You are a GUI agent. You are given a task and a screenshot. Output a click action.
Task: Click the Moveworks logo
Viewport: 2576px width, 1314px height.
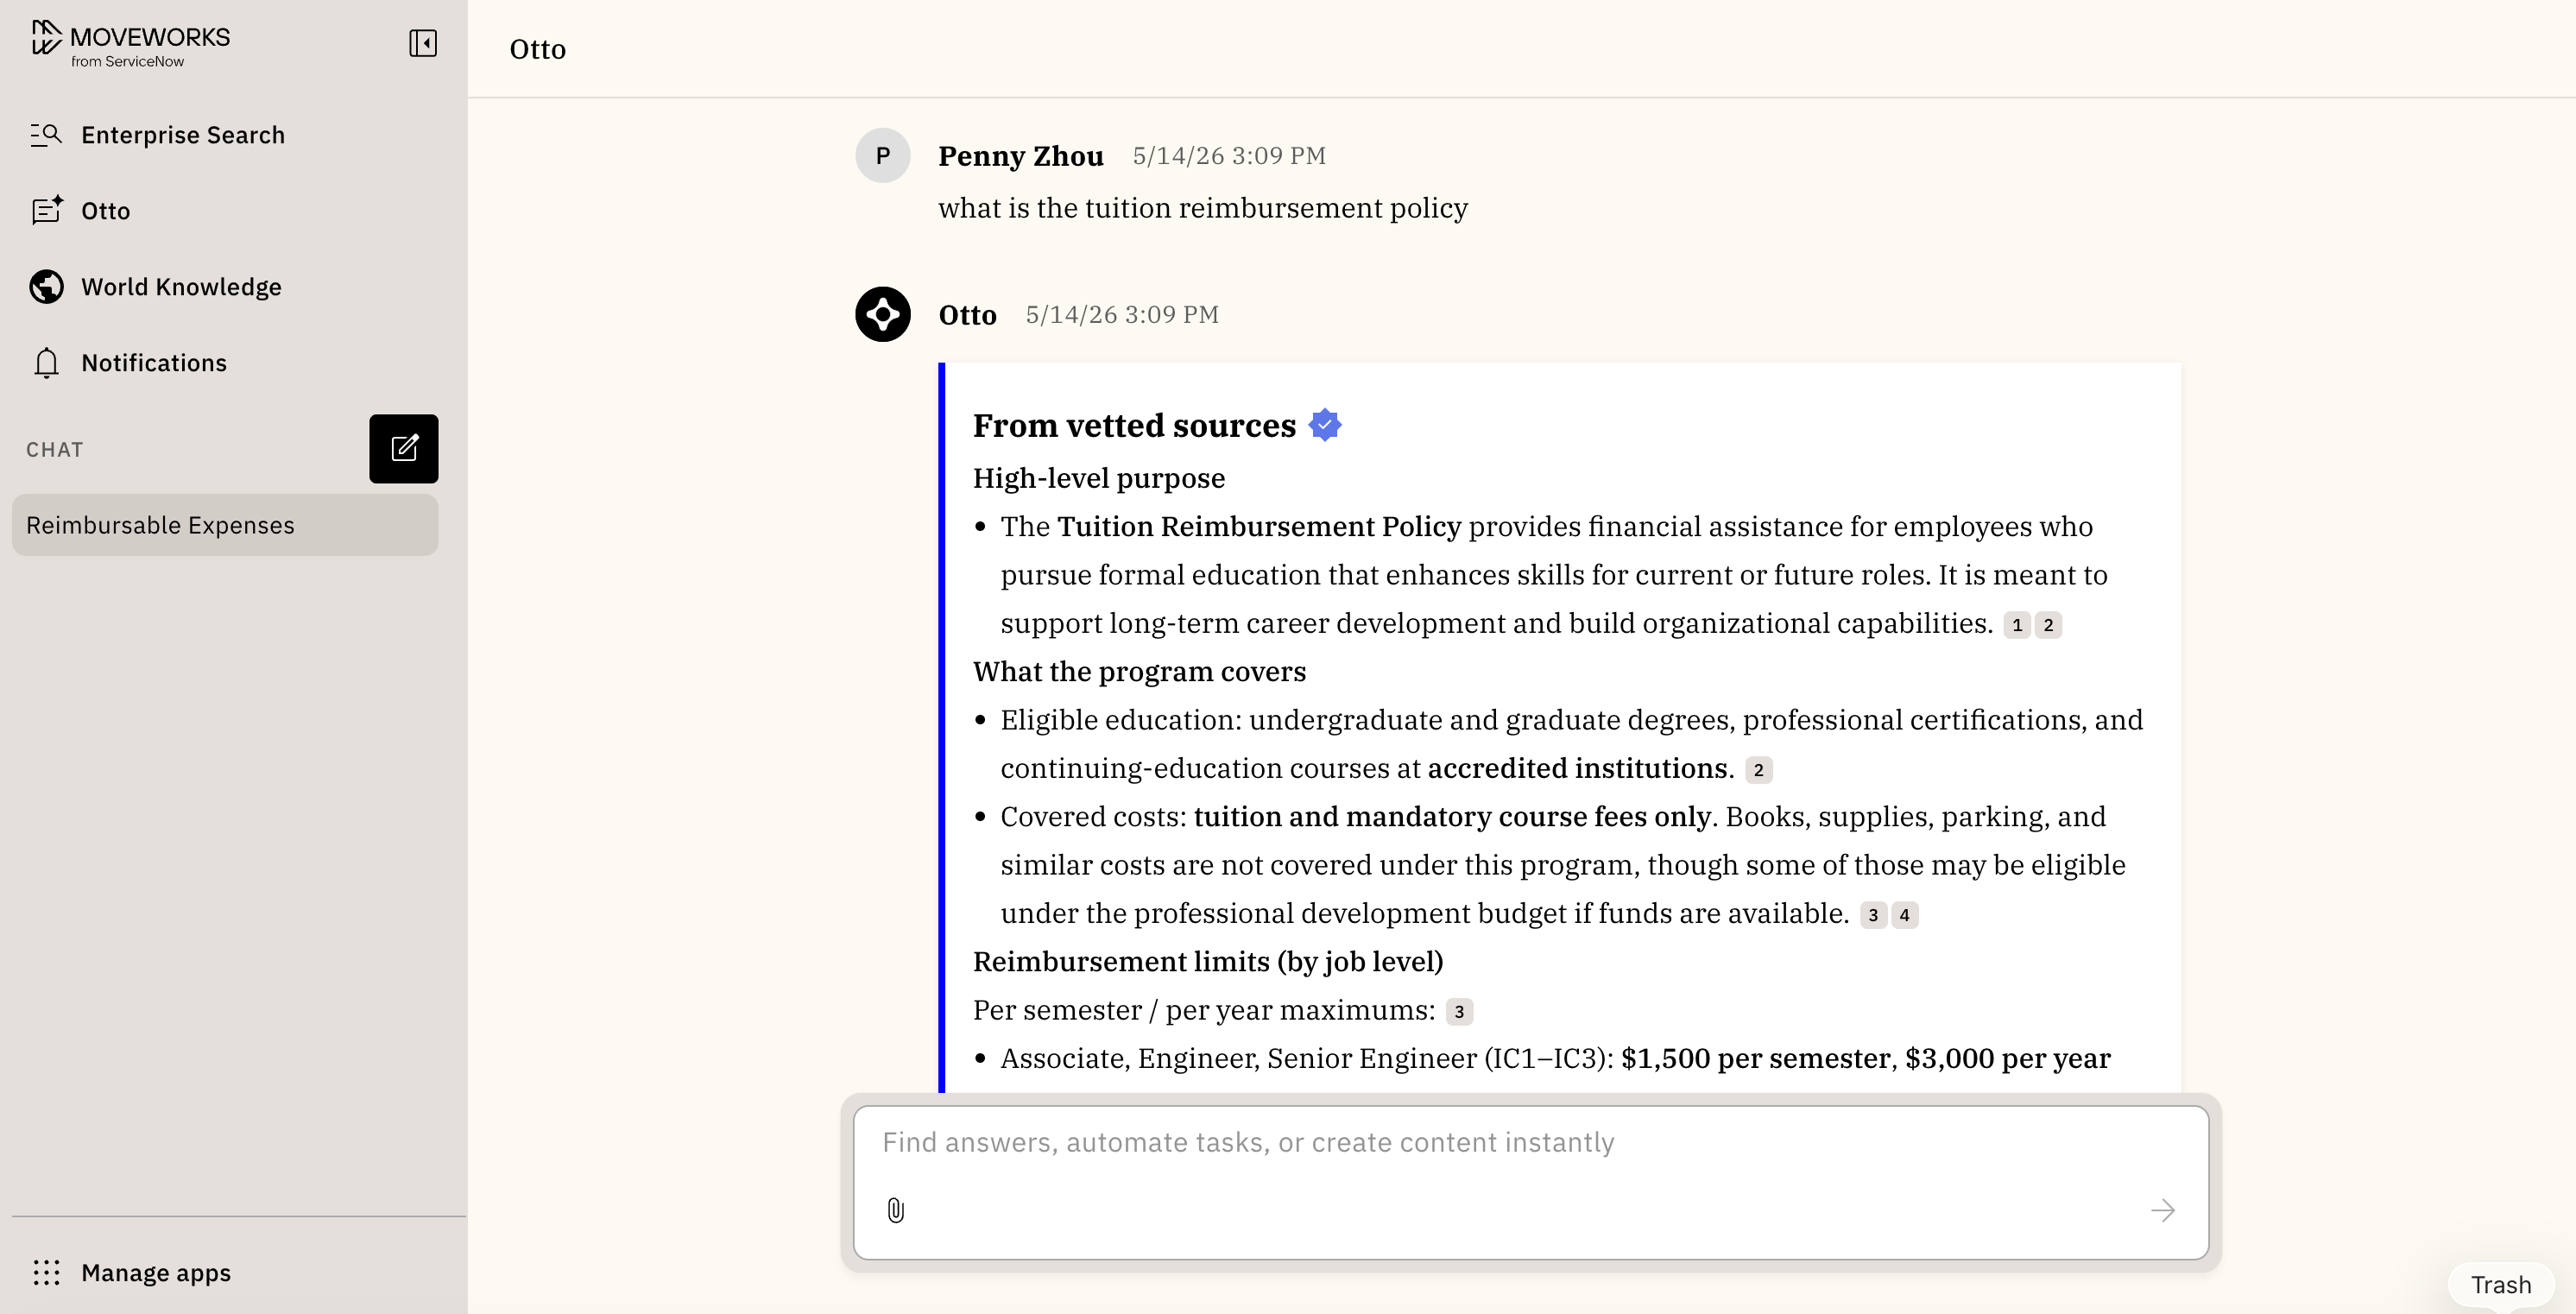(x=131, y=44)
